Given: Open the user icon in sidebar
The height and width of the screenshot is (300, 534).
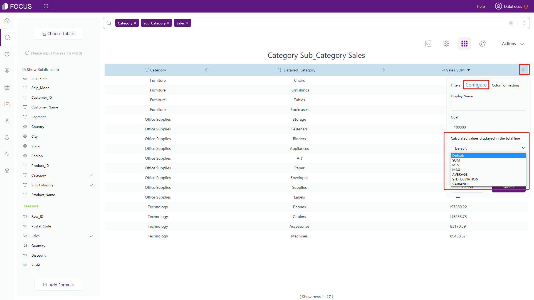Looking at the screenshot, I should click(x=7, y=137).
